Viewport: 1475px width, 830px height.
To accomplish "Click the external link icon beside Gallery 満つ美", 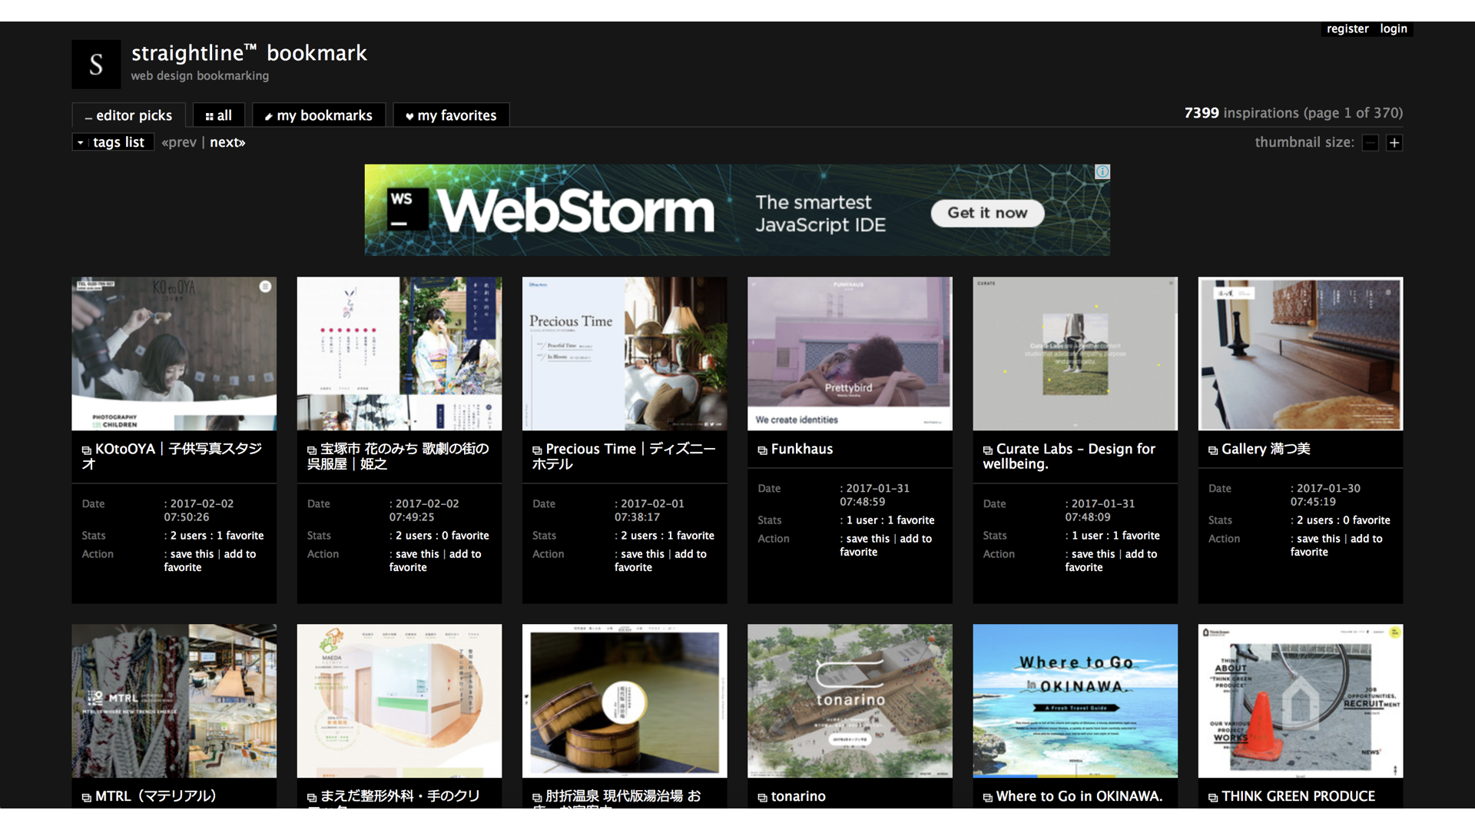I will point(1212,450).
